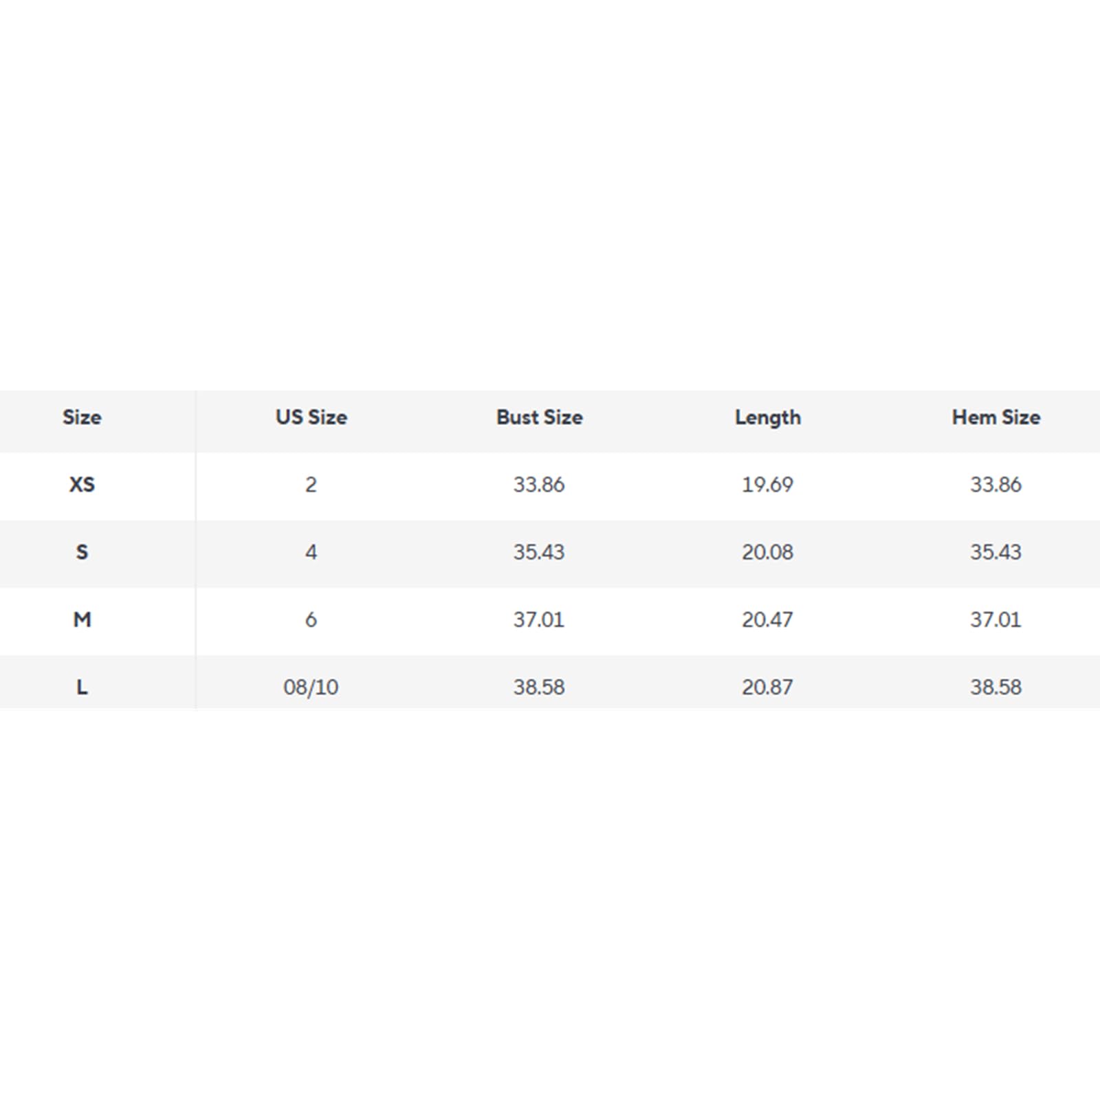Select hem size 33.86 in XS row
This screenshot has width=1100, height=1100.
(x=995, y=485)
